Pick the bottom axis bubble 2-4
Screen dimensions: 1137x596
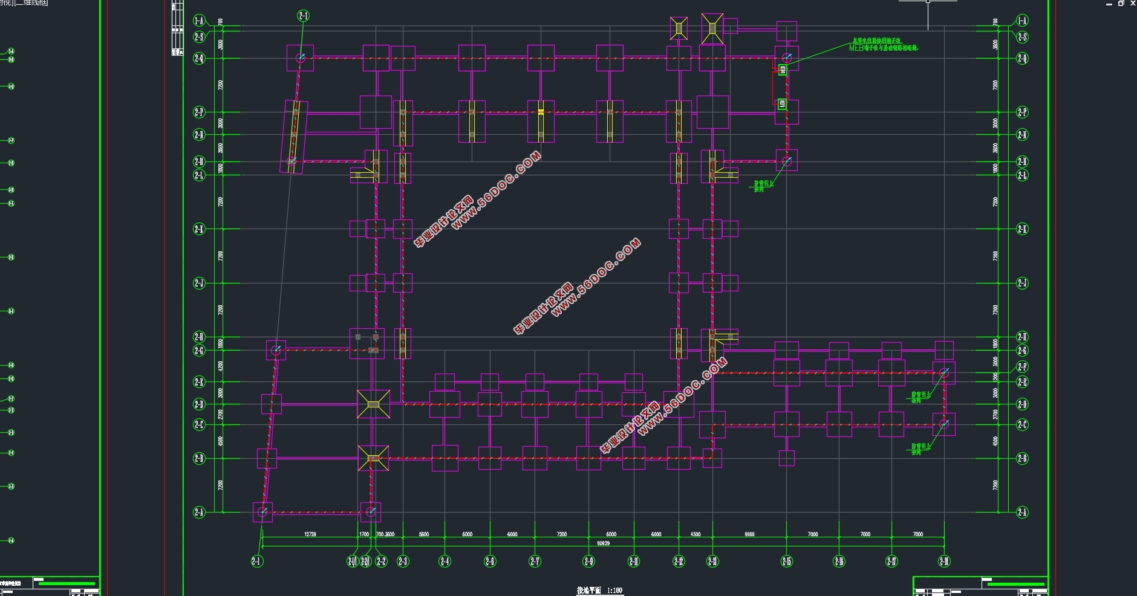[445, 562]
